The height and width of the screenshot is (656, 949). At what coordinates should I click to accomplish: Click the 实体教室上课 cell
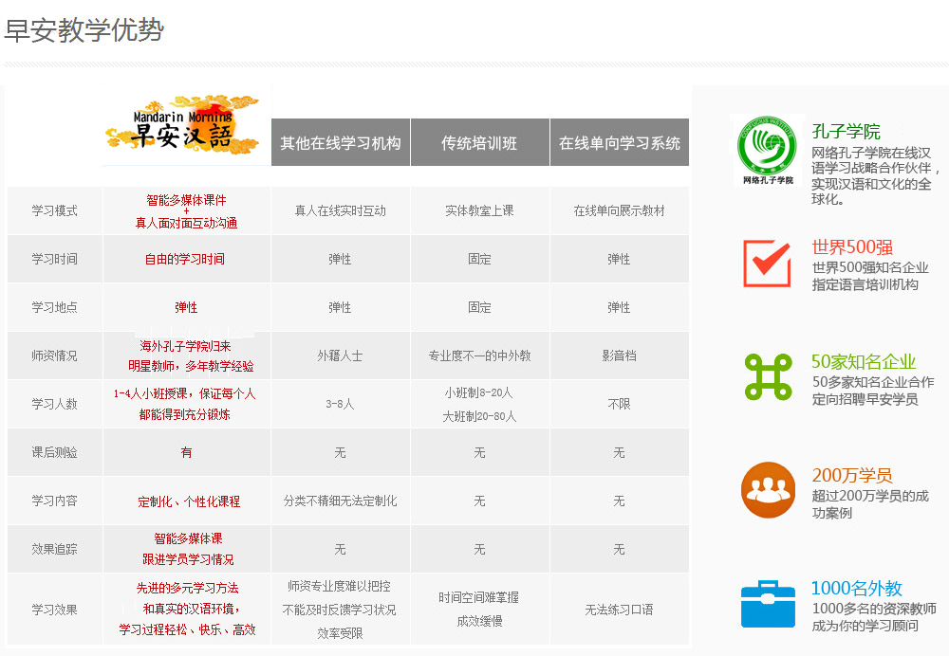click(x=479, y=210)
